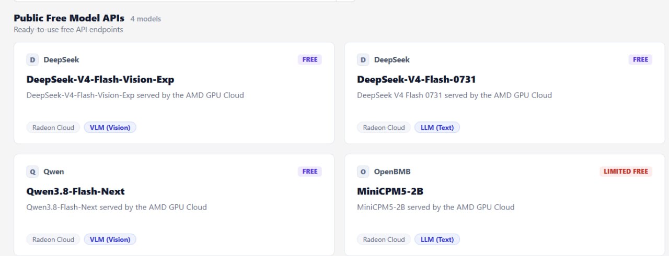
Task: Select Radeon Cloud tag on DeepSeek-V4-Flash-0731 card
Action: click(384, 128)
